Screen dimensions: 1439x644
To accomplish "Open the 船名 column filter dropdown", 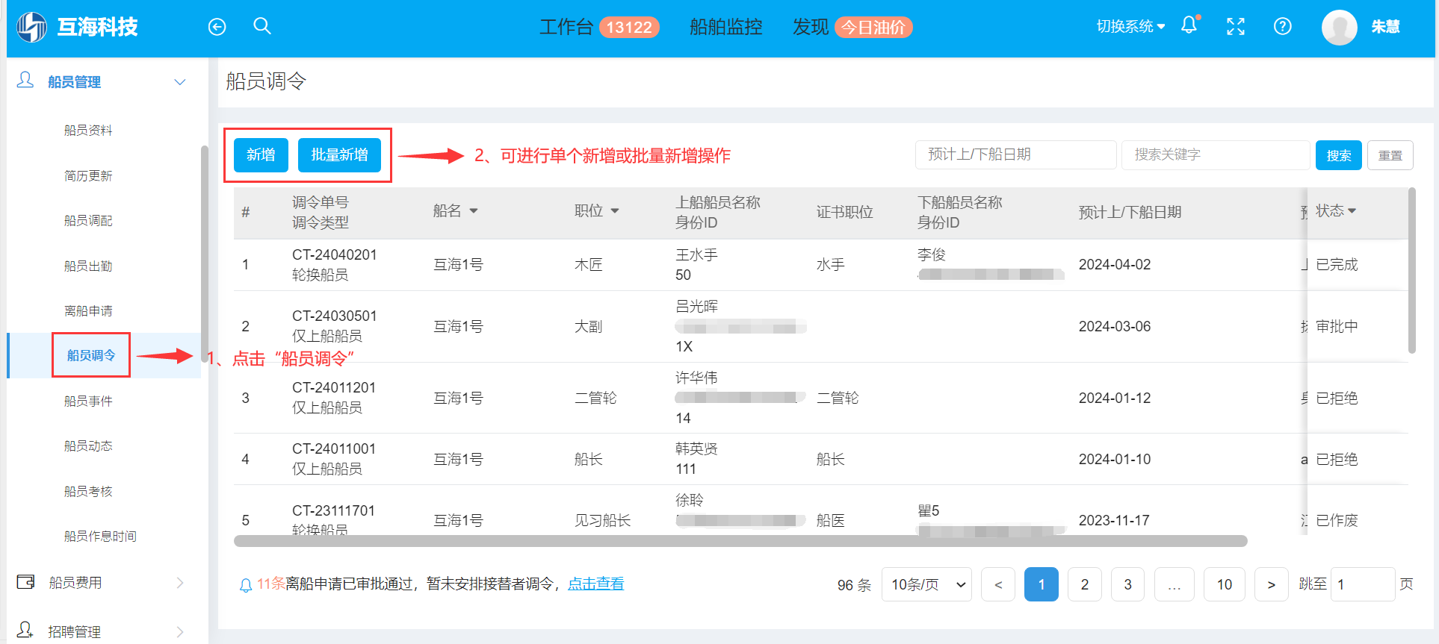I will [474, 212].
